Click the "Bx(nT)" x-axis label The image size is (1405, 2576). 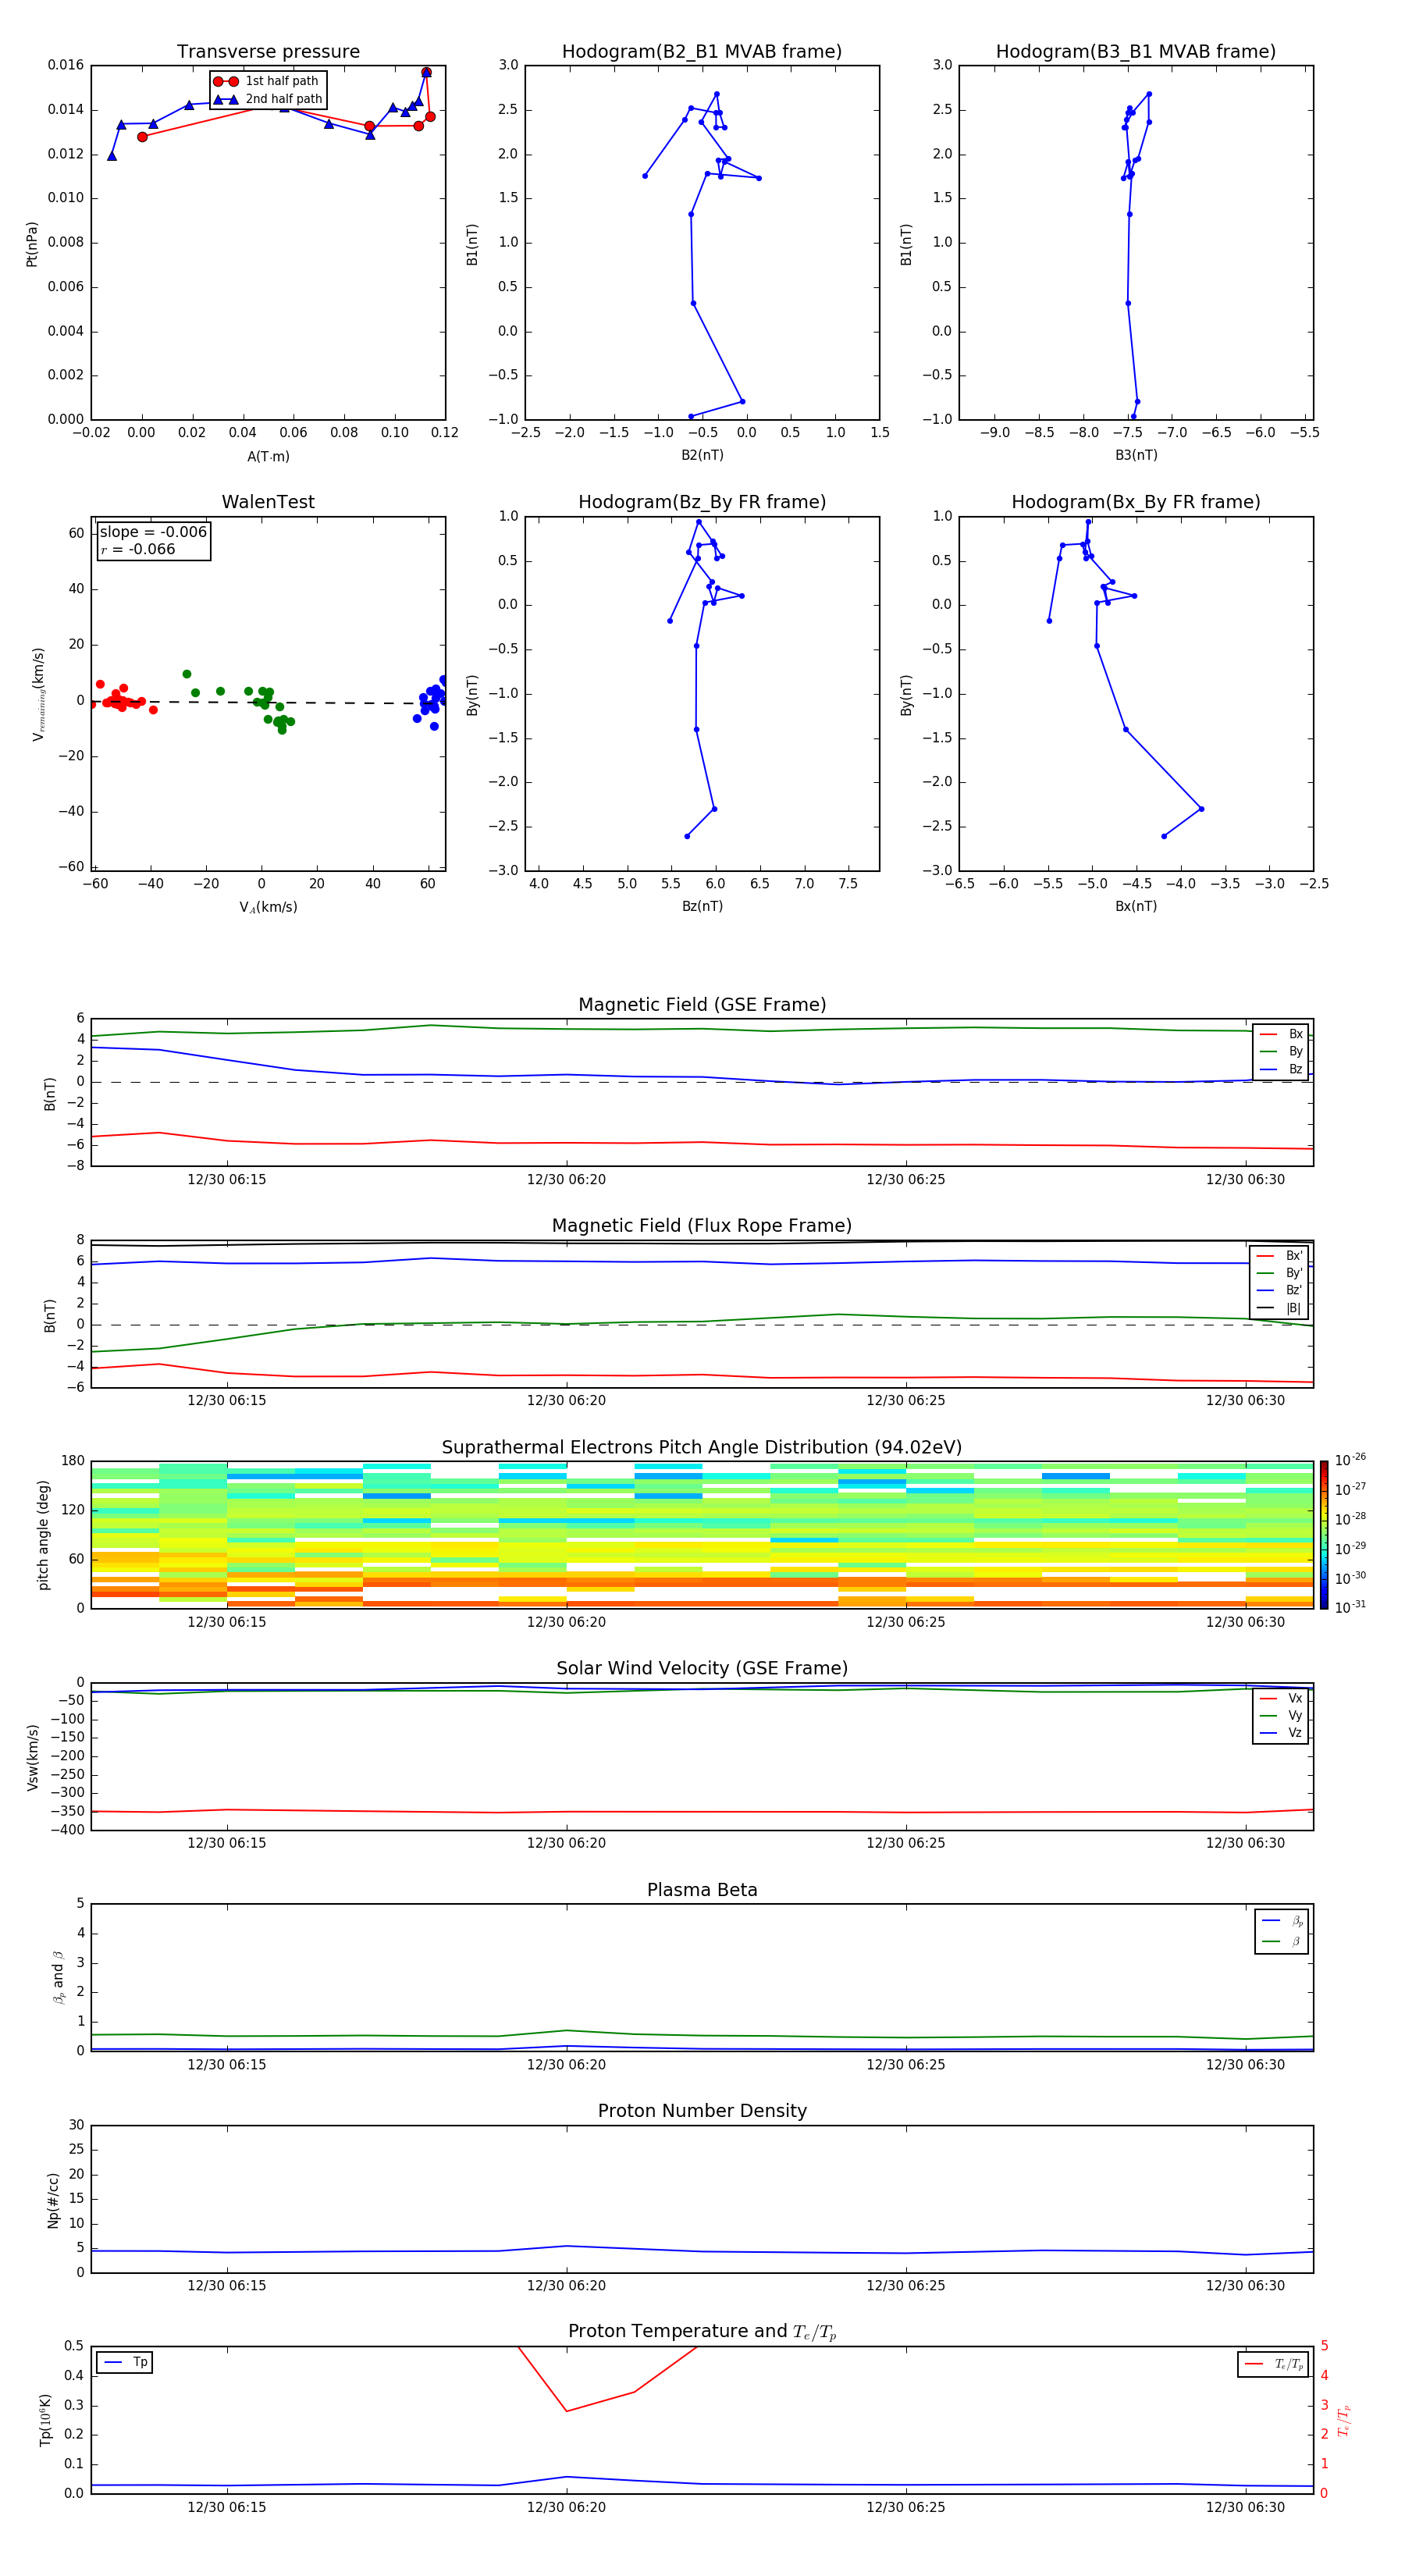coord(1136,906)
